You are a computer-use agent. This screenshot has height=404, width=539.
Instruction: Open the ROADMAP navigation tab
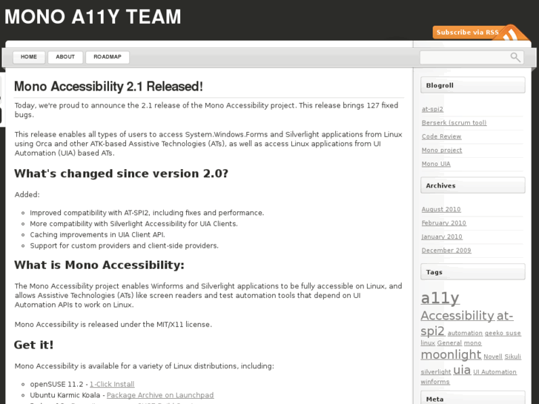pyautogui.click(x=108, y=57)
